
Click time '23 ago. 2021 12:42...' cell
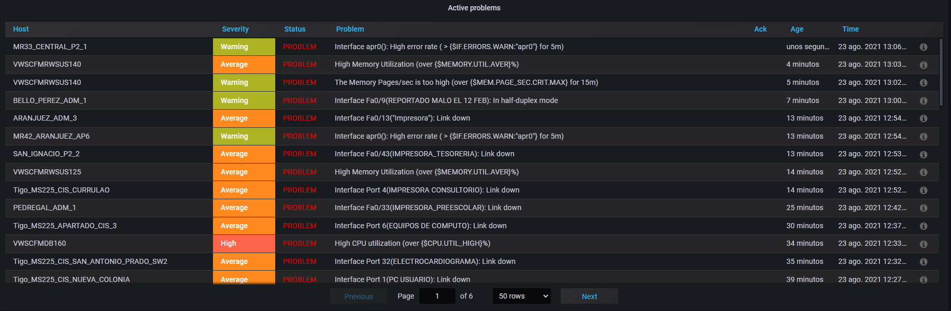(x=872, y=208)
